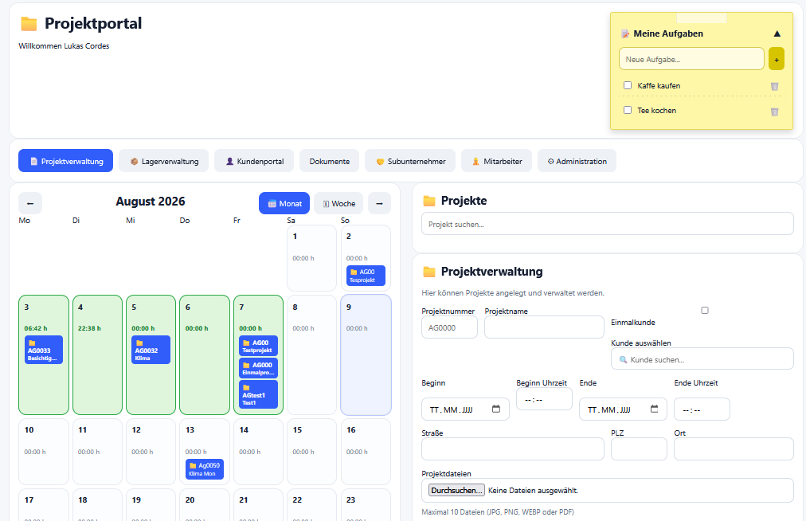The image size is (806, 521).
Task: Check off 'Kaffe kaufen' task
Action: click(627, 85)
